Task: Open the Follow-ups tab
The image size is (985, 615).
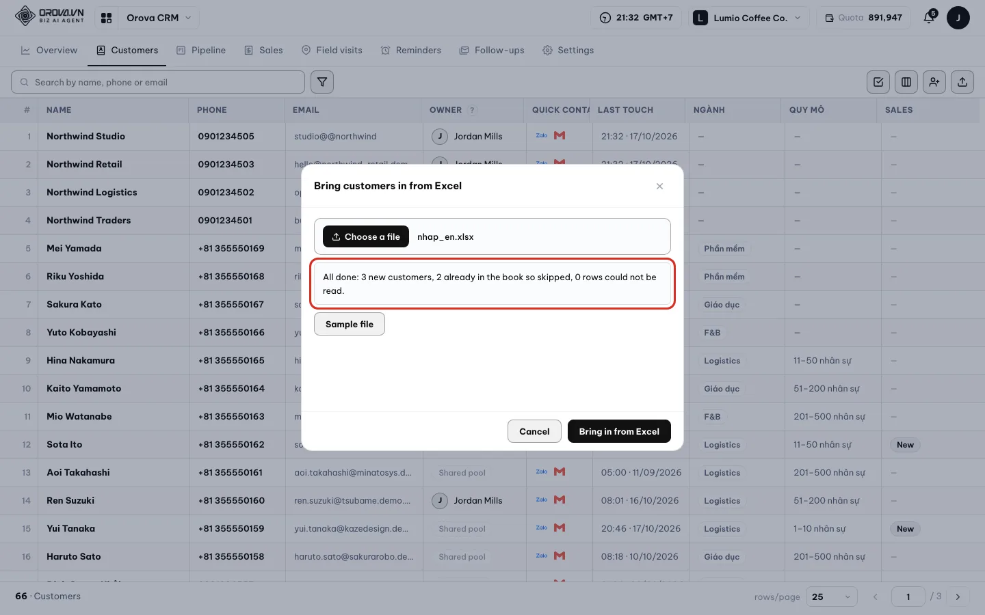Action: 492,50
